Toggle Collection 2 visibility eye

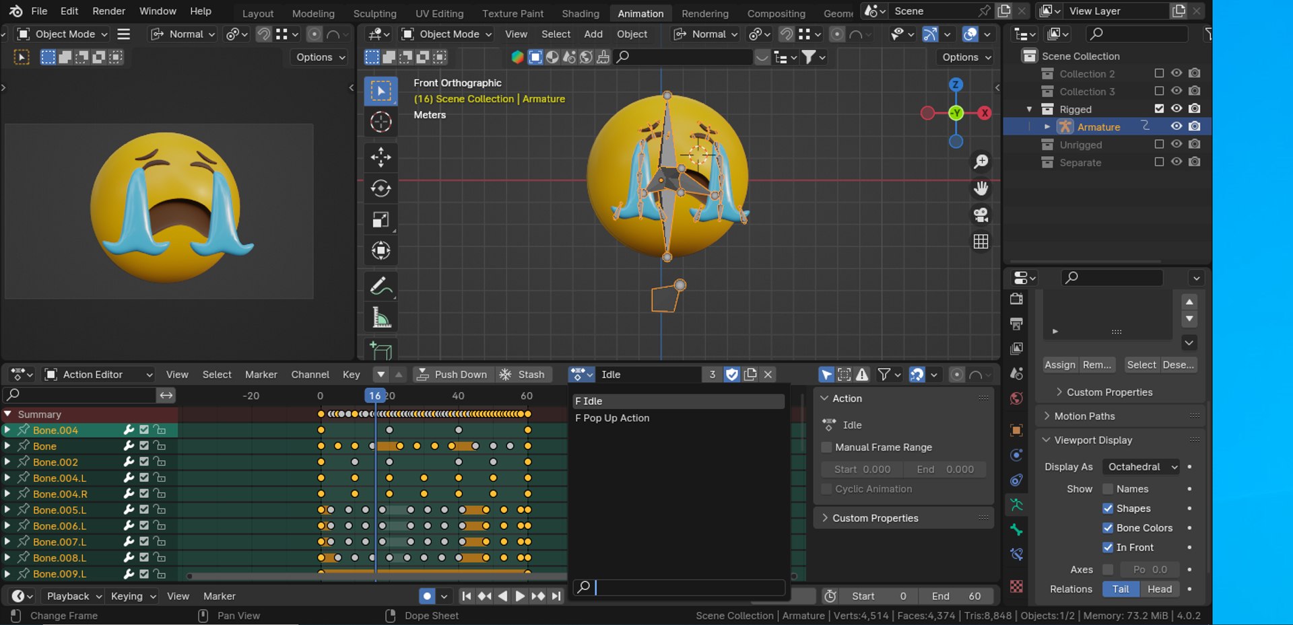click(1176, 73)
